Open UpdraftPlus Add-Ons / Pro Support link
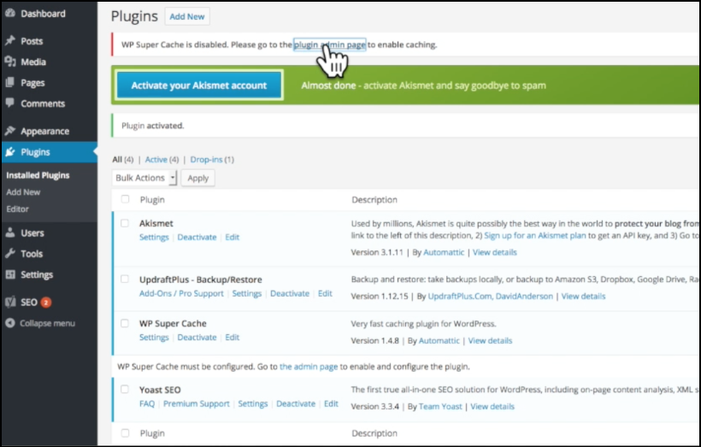The width and height of the screenshot is (701, 447). tap(181, 293)
